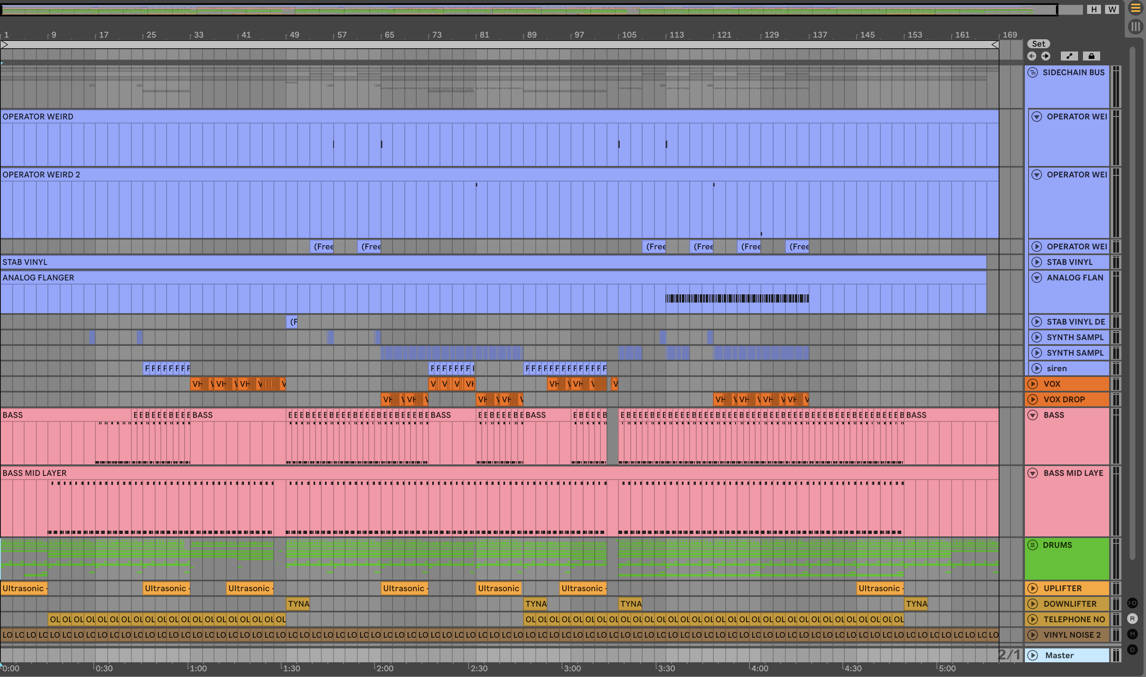Unfold the VOX DROP track with its arrow icon
Image resolution: width=1146 pixels, height=677 pixels.
(1033, 399)
